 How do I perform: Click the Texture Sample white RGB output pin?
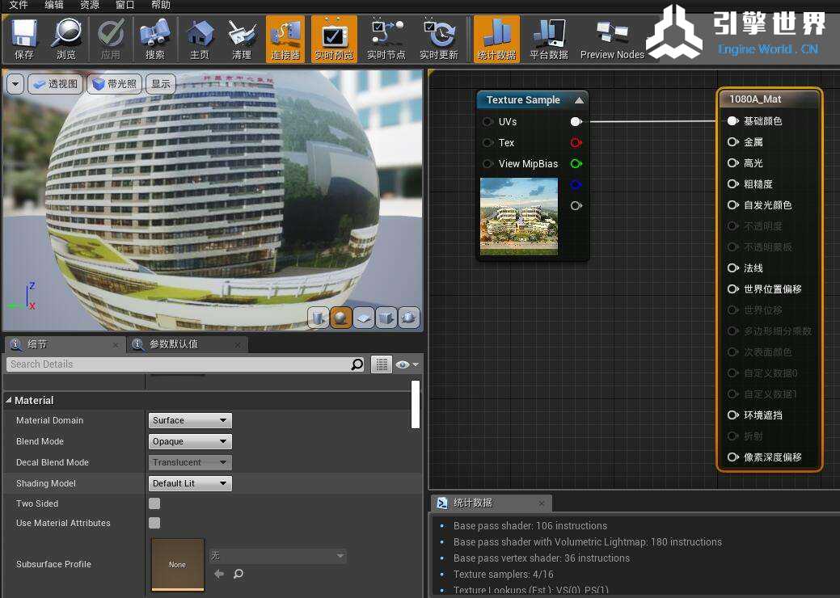click(576, 121)
